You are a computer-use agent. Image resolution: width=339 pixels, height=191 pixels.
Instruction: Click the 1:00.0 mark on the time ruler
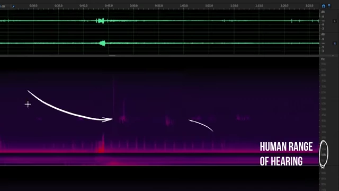184,6
